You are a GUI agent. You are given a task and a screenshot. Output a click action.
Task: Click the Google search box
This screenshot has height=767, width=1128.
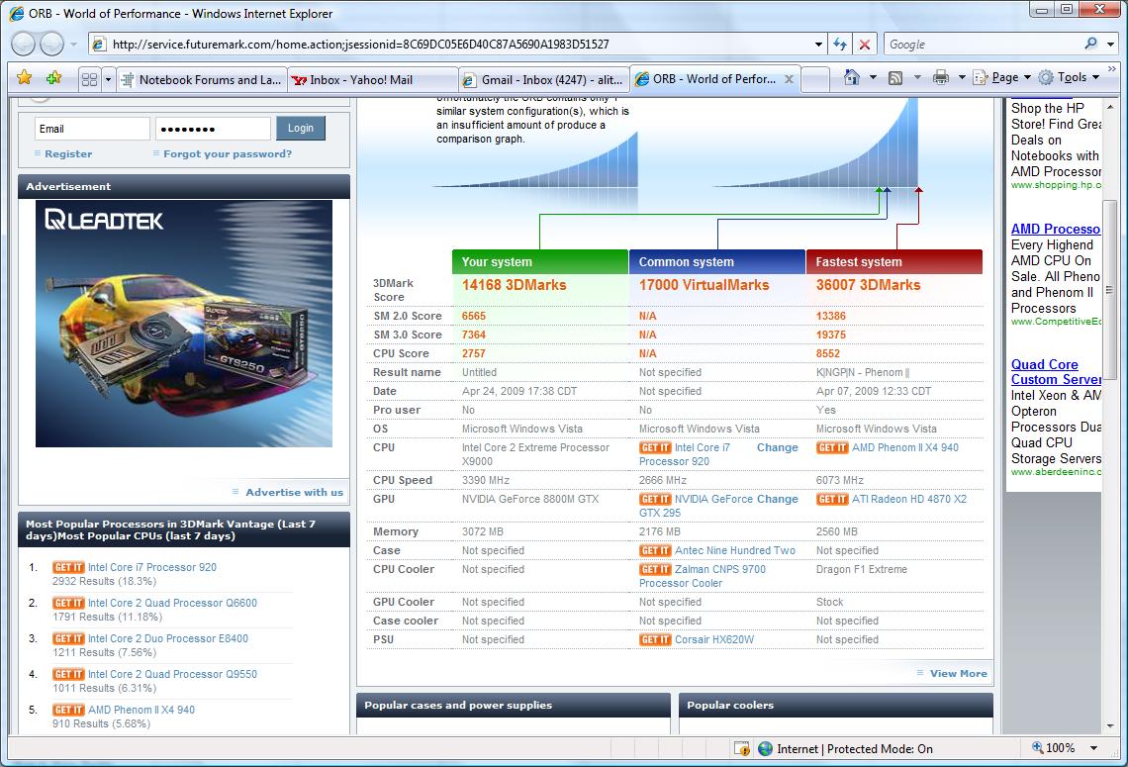point(982,45)
